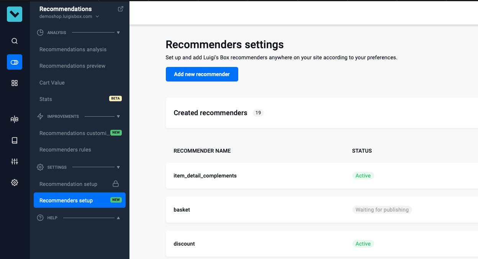
Task: Click the lock icon on Recommendation setup
Action: click(x=115, y=184)
